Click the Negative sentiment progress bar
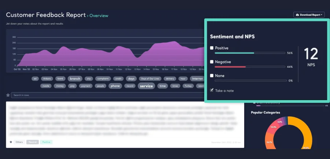 pos(250,67)
